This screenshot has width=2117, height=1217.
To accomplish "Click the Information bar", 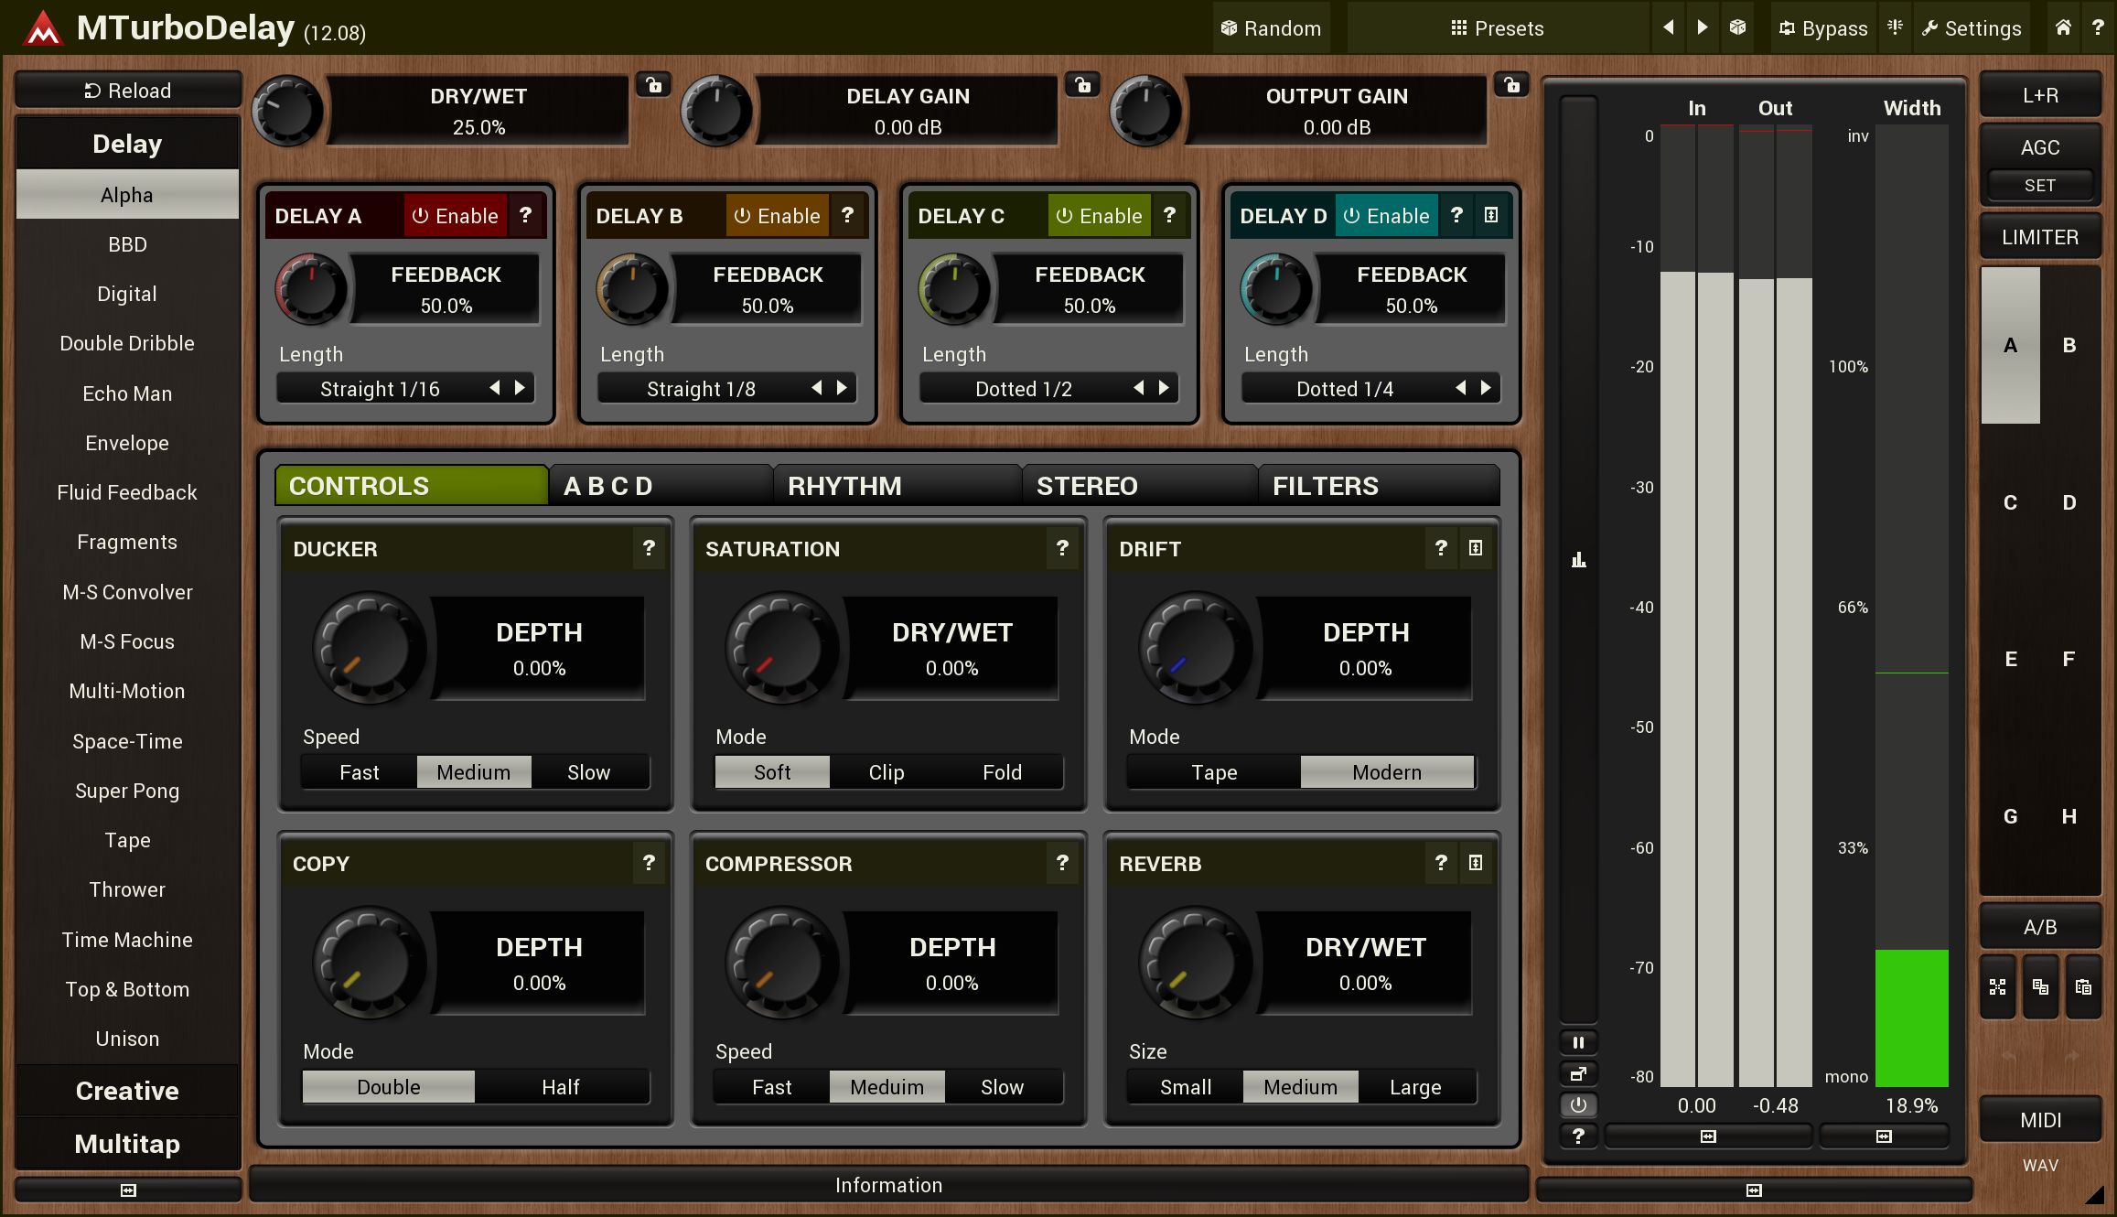I will [x=888, y=1185].
